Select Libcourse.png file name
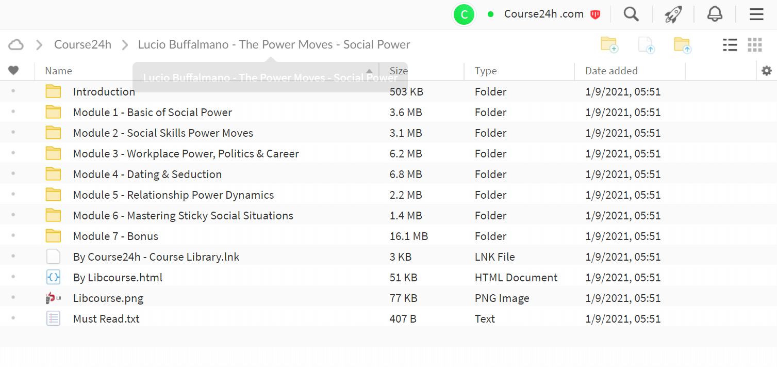Viewport: 777px width, 367px height. pos(108,298)
